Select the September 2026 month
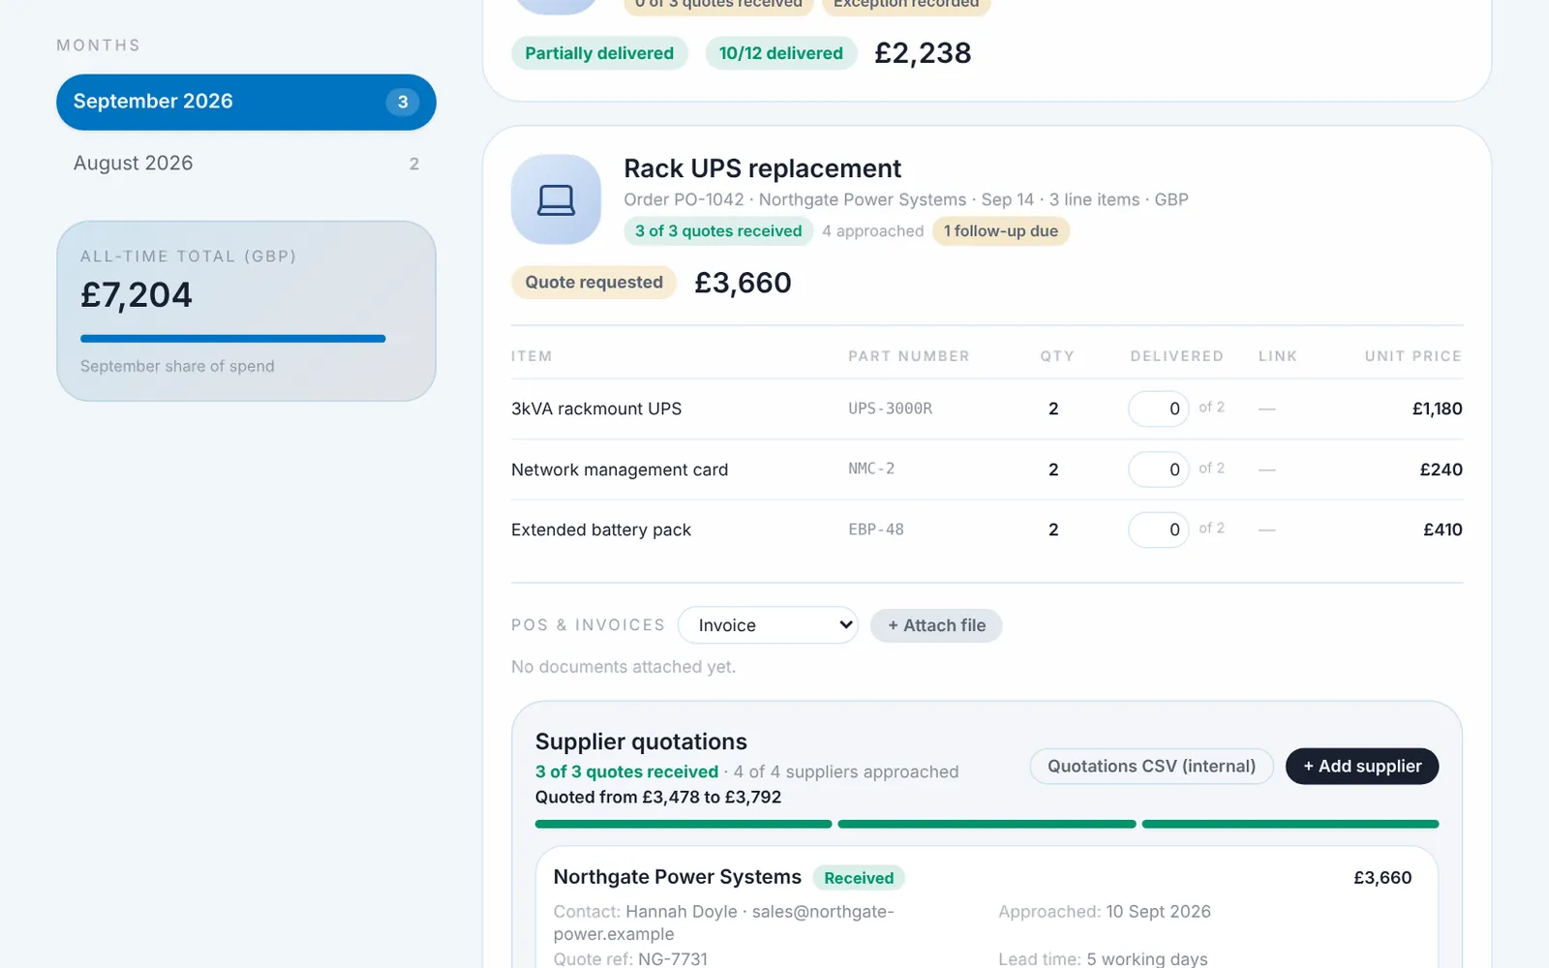The image size is (1549, 968). coord(246,102)
